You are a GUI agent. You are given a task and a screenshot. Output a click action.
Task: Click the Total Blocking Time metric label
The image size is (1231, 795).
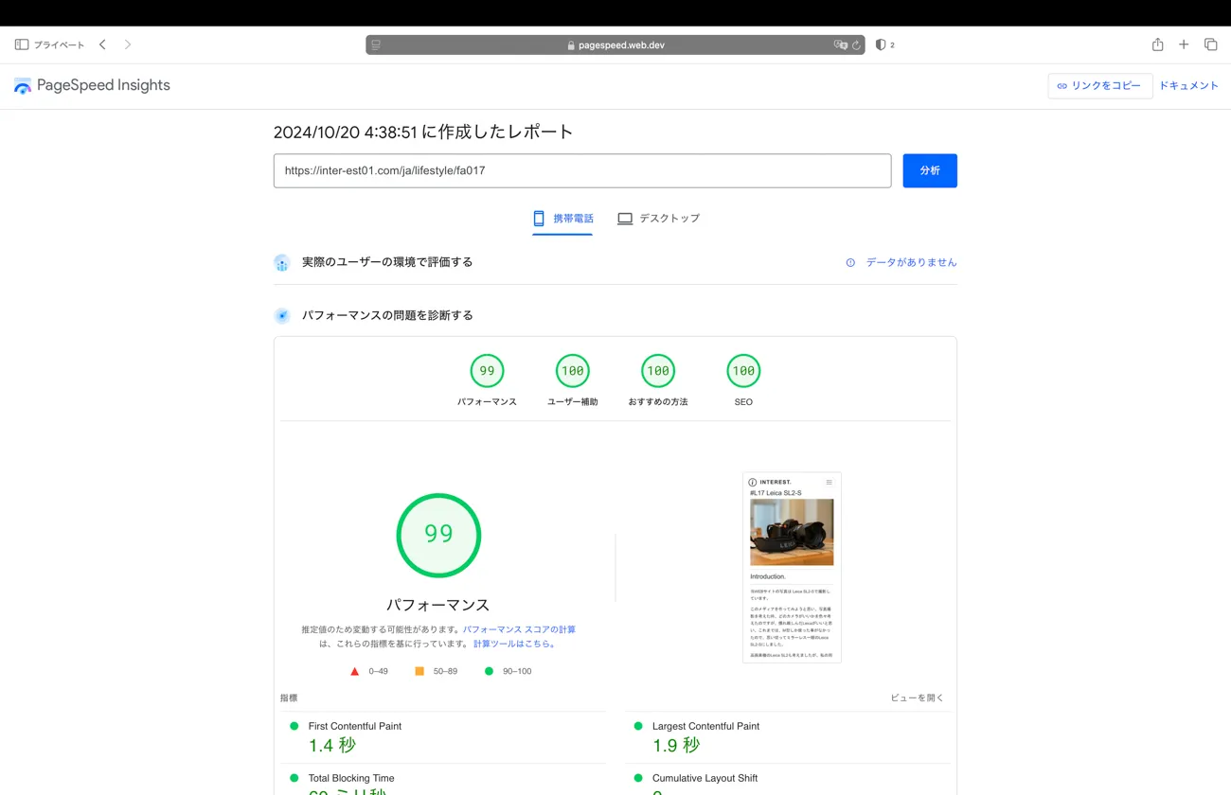pyautogui.click(x=351, y=778)
